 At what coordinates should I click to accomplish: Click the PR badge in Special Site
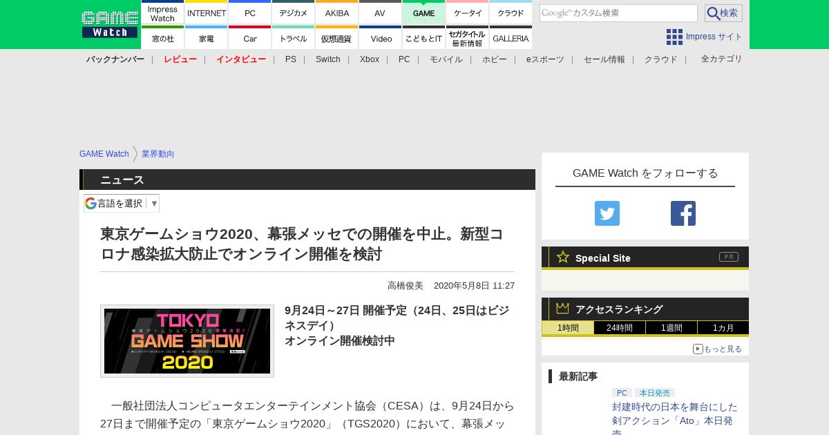pos(729,257)
